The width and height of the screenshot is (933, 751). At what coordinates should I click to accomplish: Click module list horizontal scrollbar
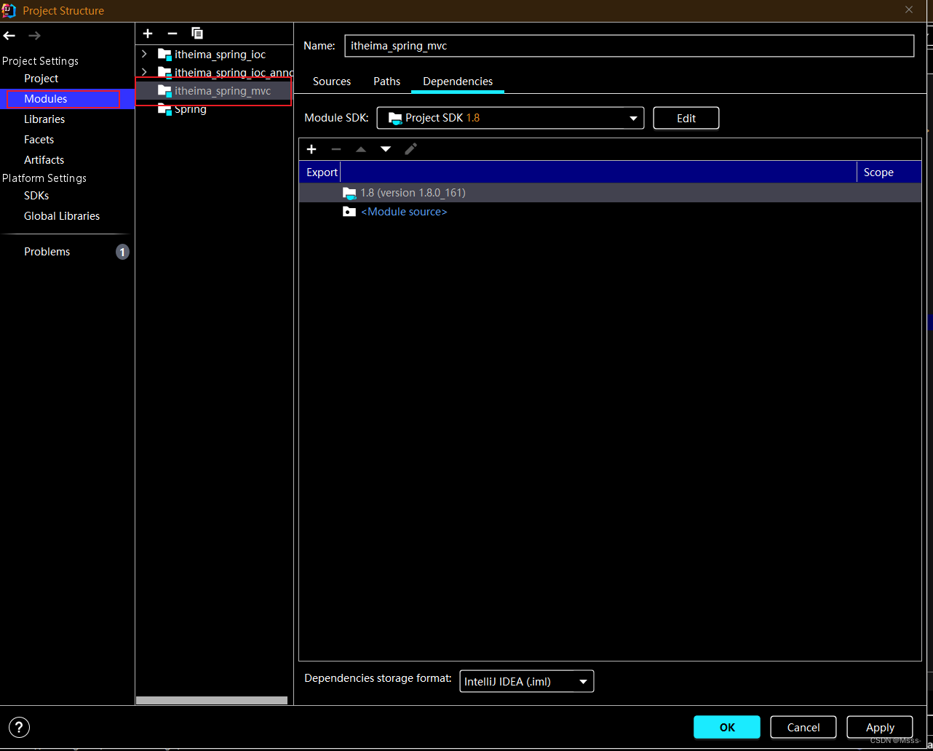212,701
